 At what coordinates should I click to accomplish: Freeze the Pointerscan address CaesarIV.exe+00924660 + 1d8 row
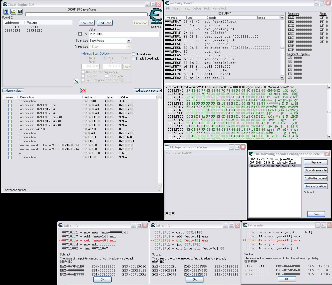click(x=10, y=145)
